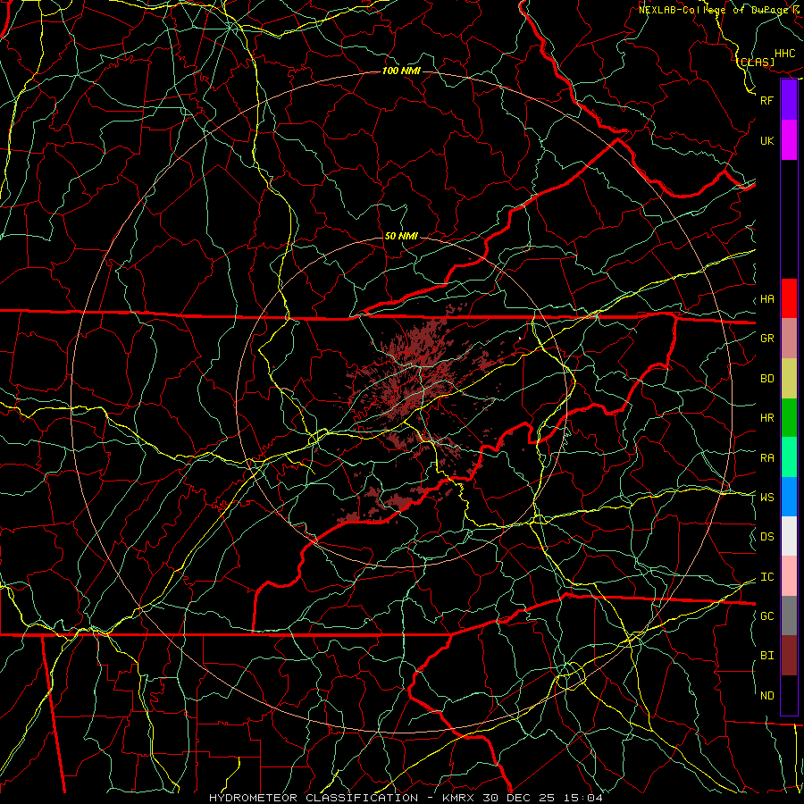Image resolution: width=804 pixels, height=804 pixels.
Task: Click the DS white legend swatch
Action: click(x=789, y=536)
